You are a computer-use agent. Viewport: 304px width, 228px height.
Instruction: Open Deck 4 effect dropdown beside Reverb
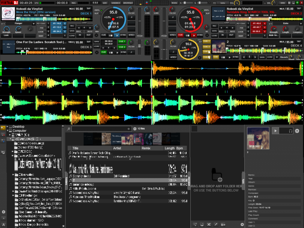(x=277, y=57)
